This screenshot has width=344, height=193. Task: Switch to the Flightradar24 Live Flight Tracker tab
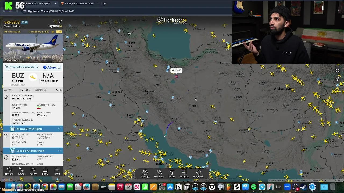[x=38, y=3]
